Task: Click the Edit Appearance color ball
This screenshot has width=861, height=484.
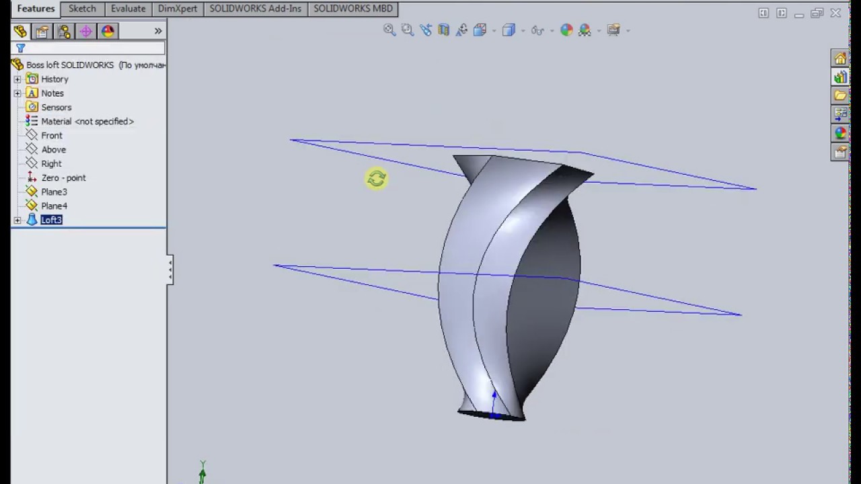Action: [x=566, y=30]
